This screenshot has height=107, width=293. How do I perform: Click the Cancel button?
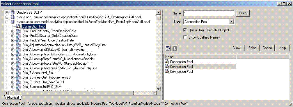tap(268, 48)
